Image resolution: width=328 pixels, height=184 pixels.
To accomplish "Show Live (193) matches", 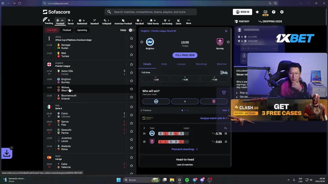I will point(52,30).
